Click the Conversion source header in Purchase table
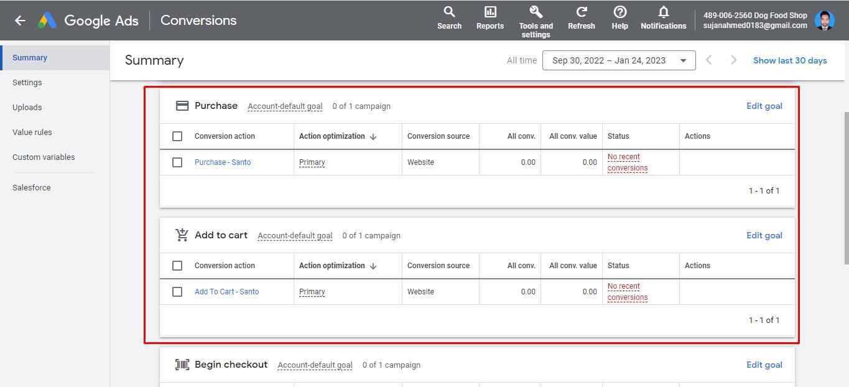 coord(438,136)
